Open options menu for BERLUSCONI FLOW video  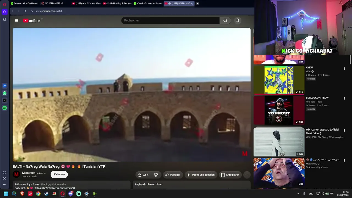[x=344, y=99]
